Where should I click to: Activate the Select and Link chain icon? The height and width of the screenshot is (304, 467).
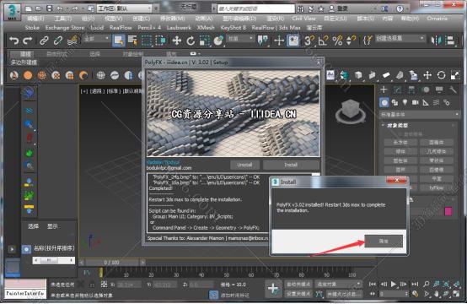click(44, 41)
